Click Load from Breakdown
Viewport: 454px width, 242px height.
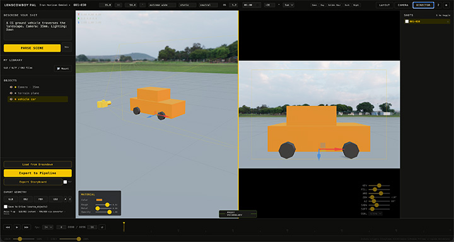pyautogui.click(x=38, y=164)
